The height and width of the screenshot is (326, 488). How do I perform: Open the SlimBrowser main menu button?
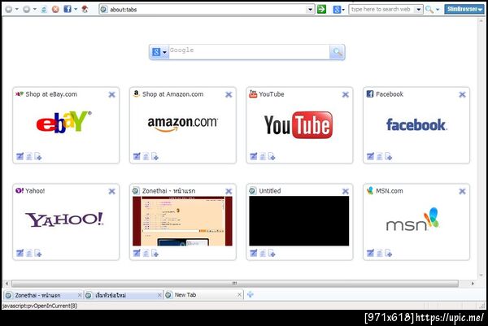[464, 9]
